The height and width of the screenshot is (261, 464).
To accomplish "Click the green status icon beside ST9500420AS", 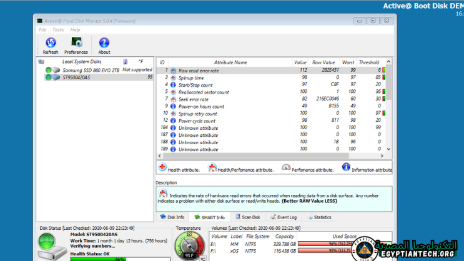I will point(48,77).
